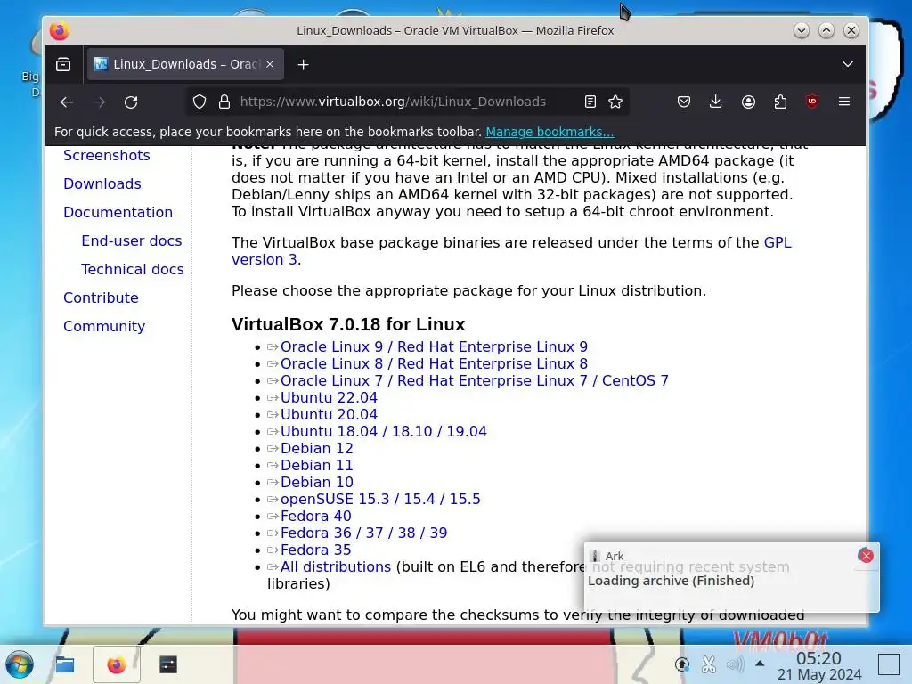912x684 pixels.
Task: Select the Linux_Downloads tab
Action: 185,64
